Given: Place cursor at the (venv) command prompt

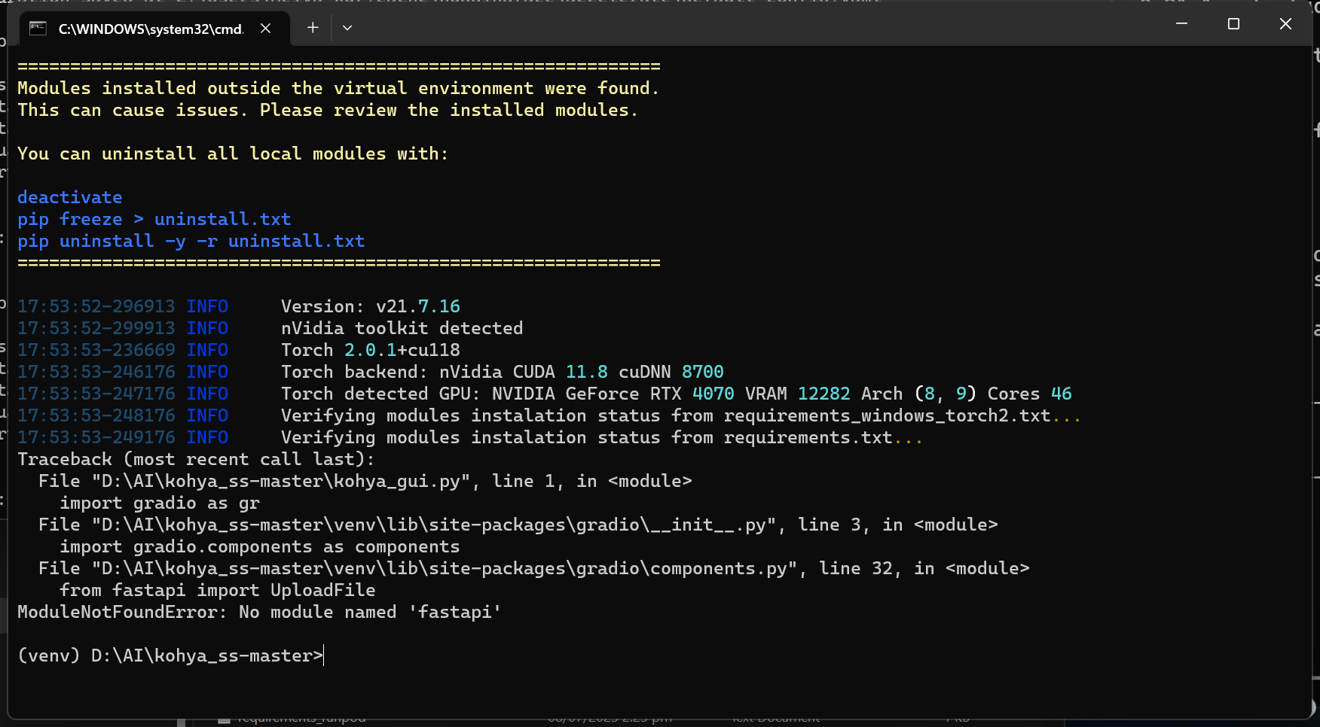Looking at the screenshot, I should pyautogui.click(x=322, y=656).
